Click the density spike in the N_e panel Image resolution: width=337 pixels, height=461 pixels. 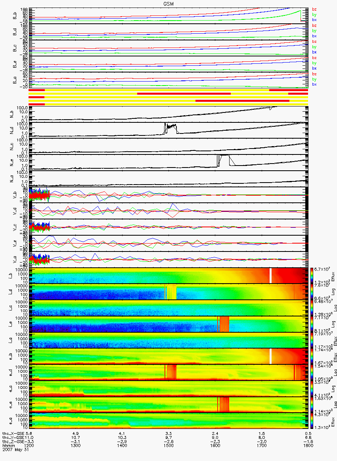(x=224, y=160)
